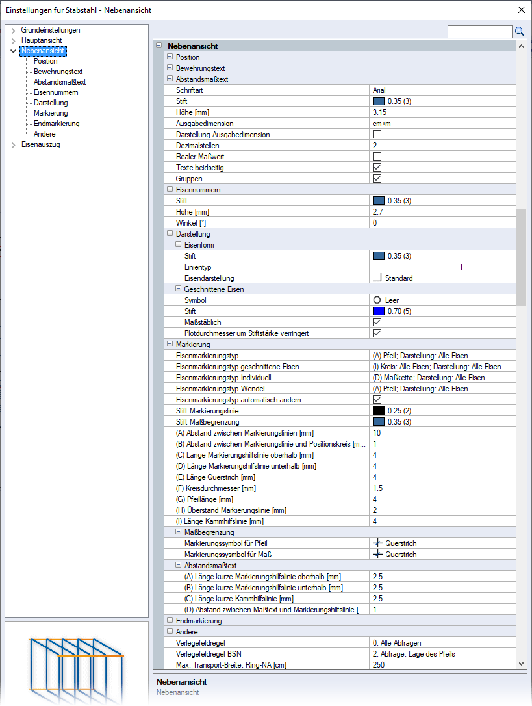Click Eisenmarkierungstyp Individuell value Maßkette

429,377
